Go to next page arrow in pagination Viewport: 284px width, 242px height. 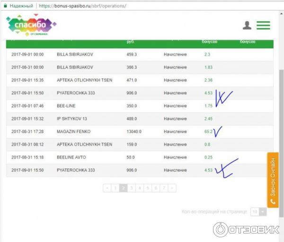(172, 188)
